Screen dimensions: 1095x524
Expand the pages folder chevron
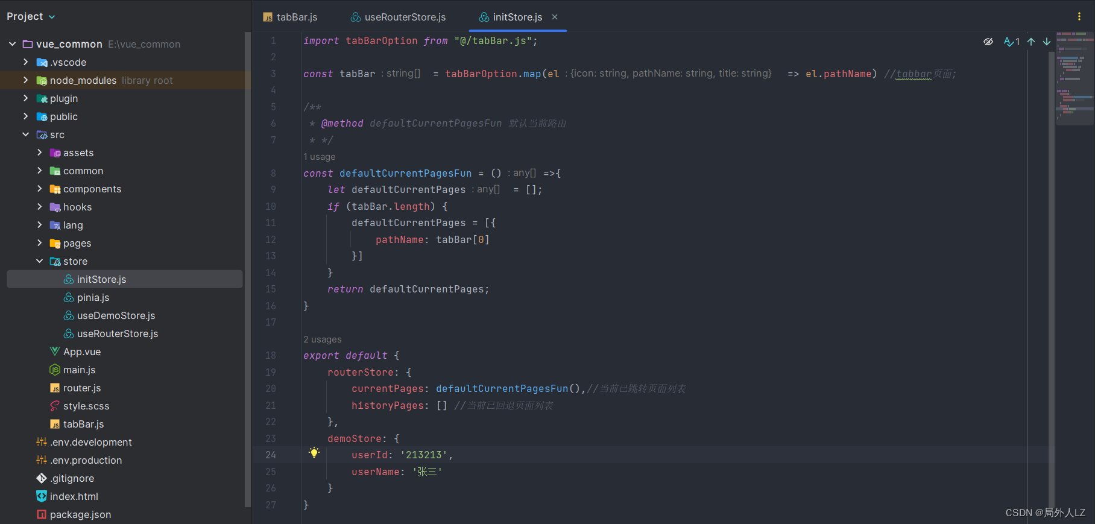pyautogui.click(x=39, y=243)
